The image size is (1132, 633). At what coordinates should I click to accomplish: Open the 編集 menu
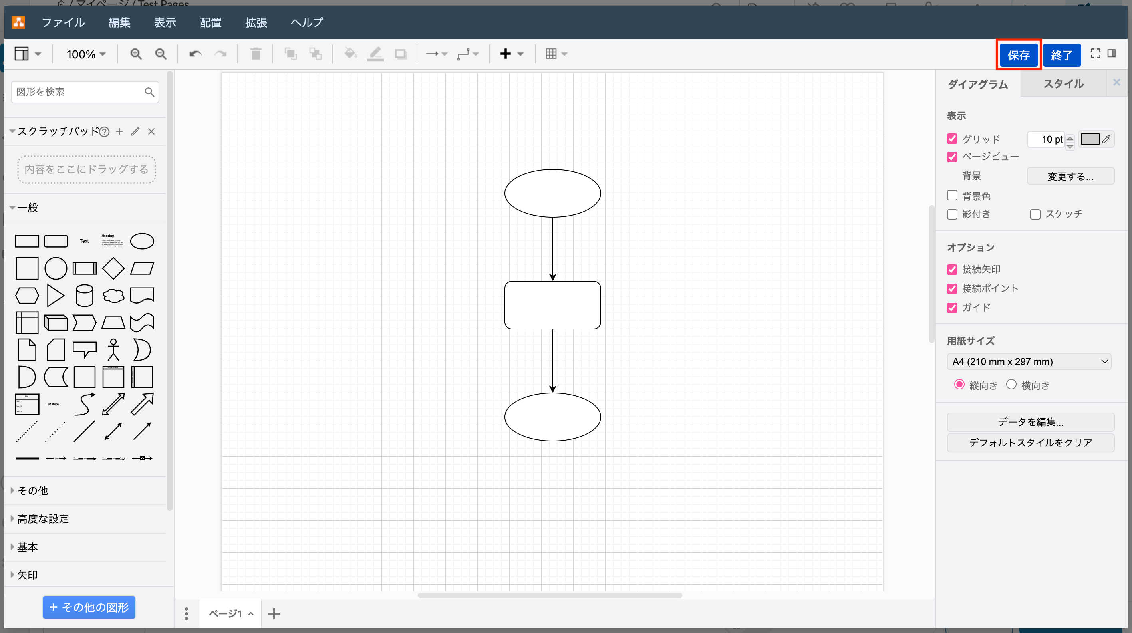coord(119,22)
